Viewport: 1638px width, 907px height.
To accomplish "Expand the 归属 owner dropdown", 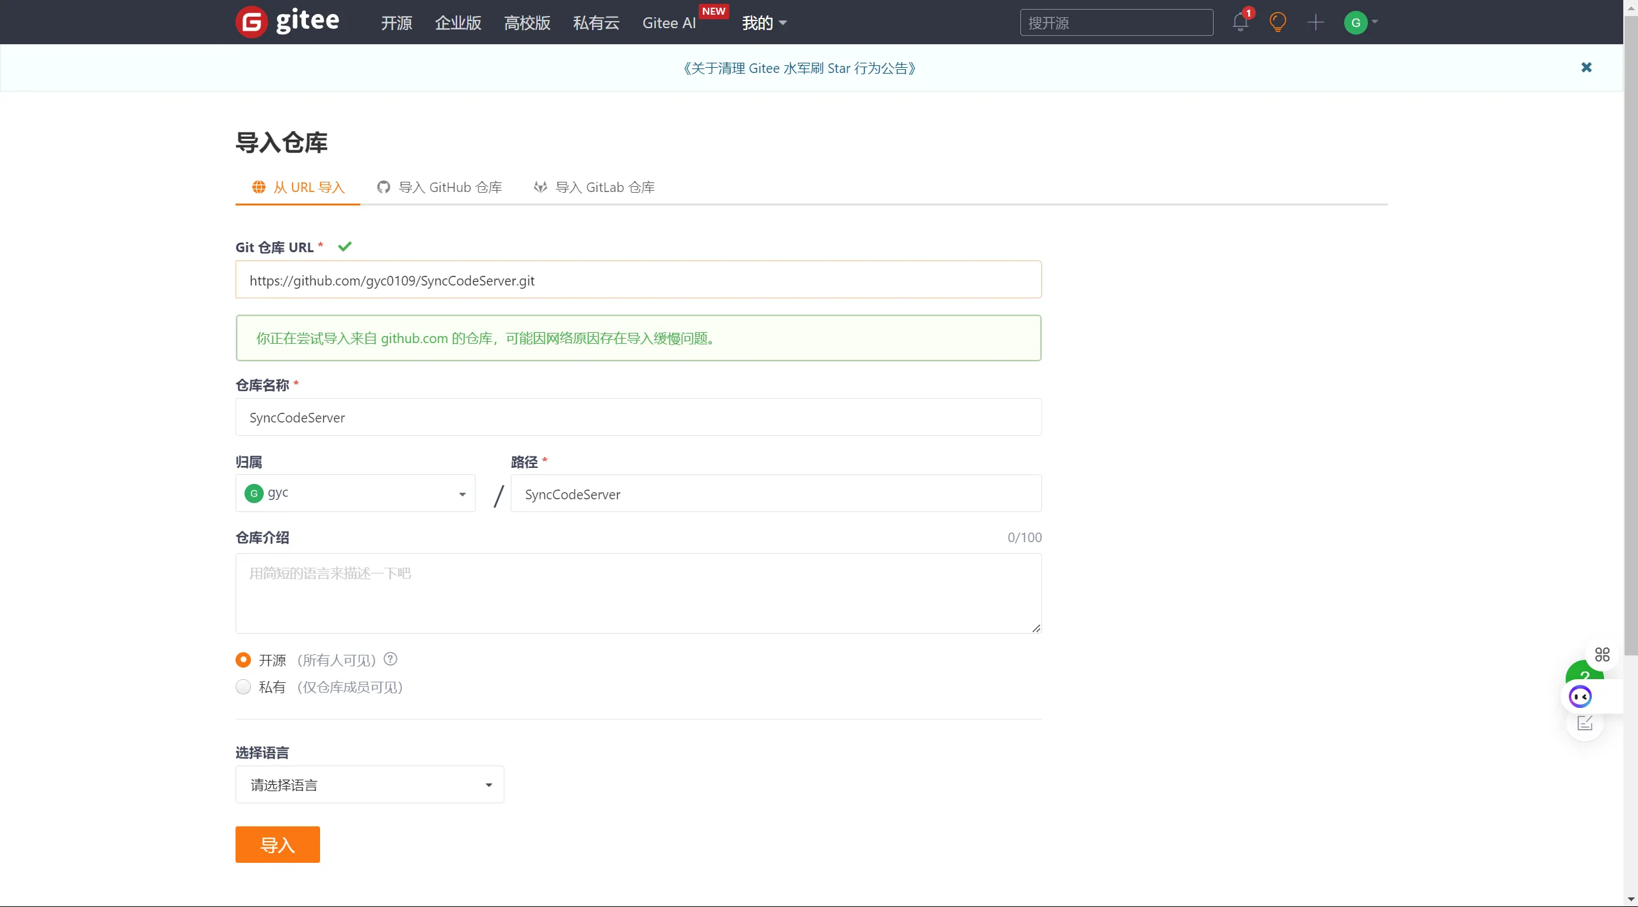I will click(355, 494).
